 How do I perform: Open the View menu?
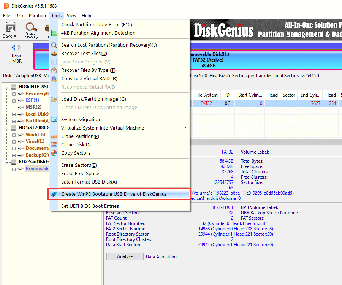click(x=71, y=16)
